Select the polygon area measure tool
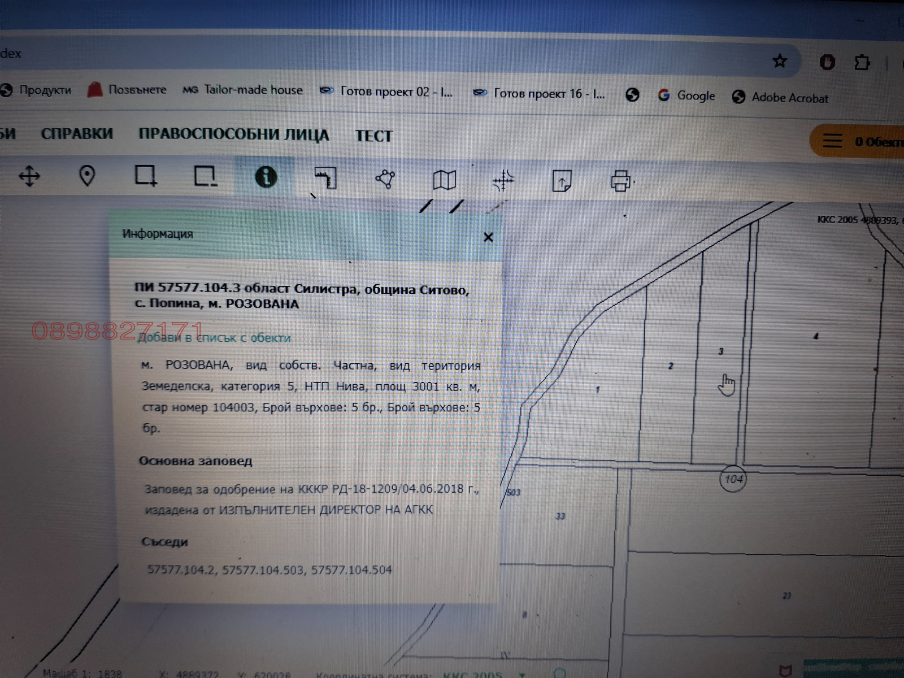The image size is (904, 678). pos(385,179)
